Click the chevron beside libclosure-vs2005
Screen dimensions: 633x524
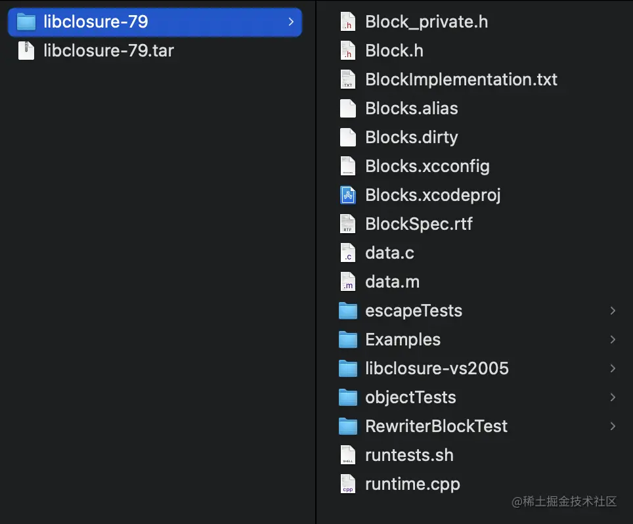(612, 368)
